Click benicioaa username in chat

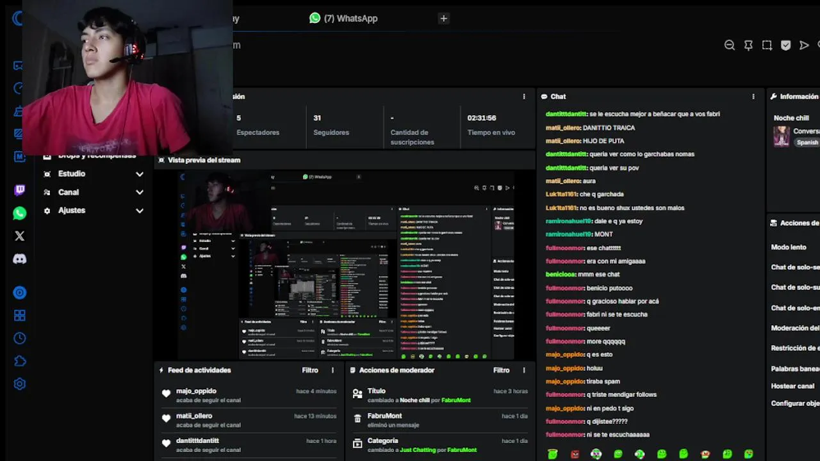click(x=561, y=275)
